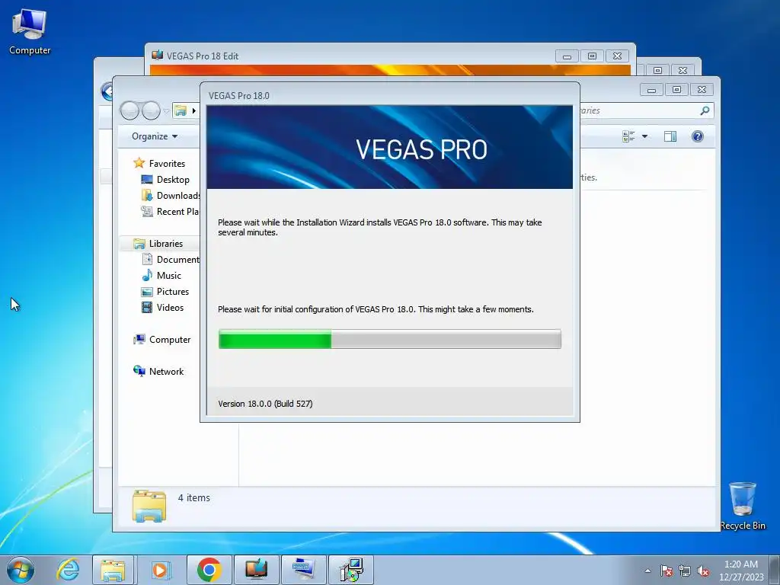Click Explorer Forward navigation button
This screenshot has height=585, width=780.
click(151, 110)
